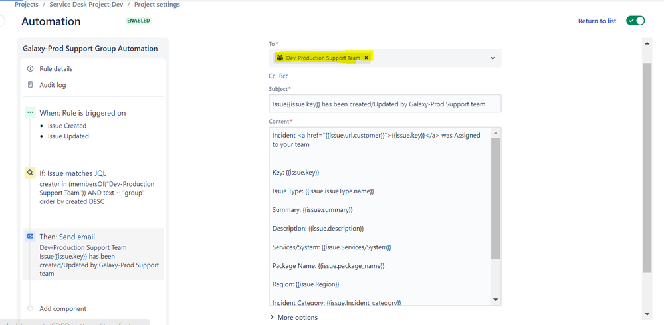This screenshot has height=325, width=664.
Task: Click the group icon in To field
Action: point(280,58)
